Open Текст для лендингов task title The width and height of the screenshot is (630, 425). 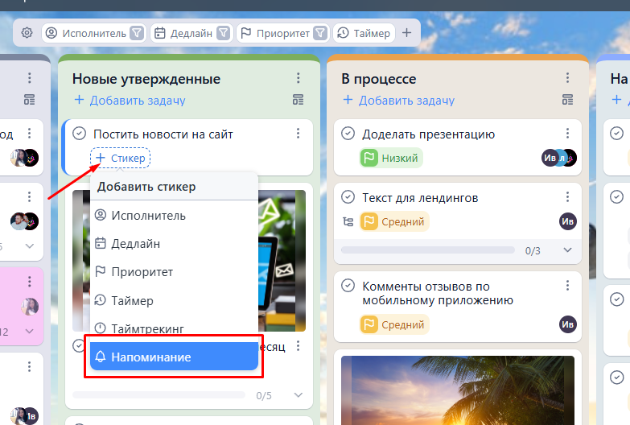tap(420, 198)
